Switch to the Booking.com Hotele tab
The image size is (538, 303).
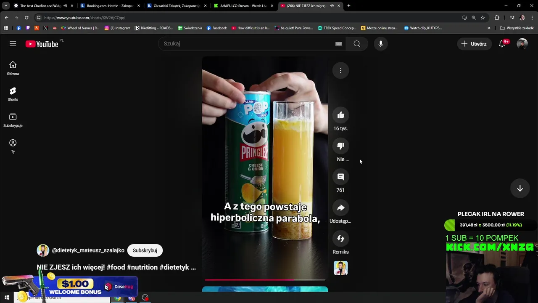coord(110,6)
